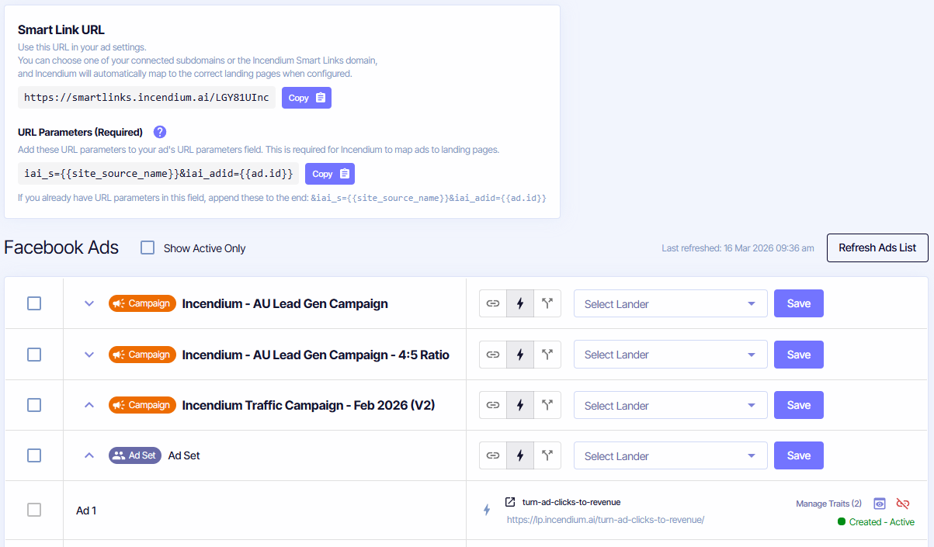Viewport: 934px width, 547px height.
Task: Save the lander for AU Lead Gen Campaign
Action: point(799,303)
